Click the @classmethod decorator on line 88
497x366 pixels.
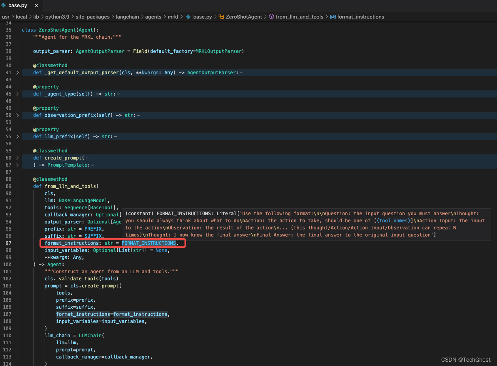click(x=50, y=179)
